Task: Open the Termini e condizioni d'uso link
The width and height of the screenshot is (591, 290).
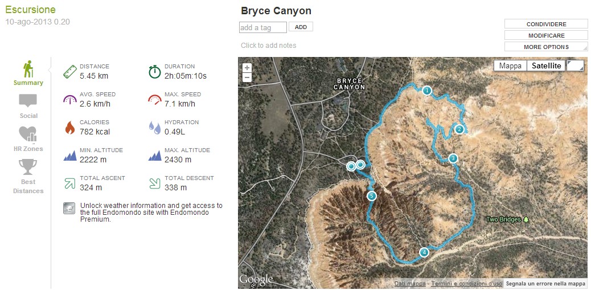Action: click(466, 284)
